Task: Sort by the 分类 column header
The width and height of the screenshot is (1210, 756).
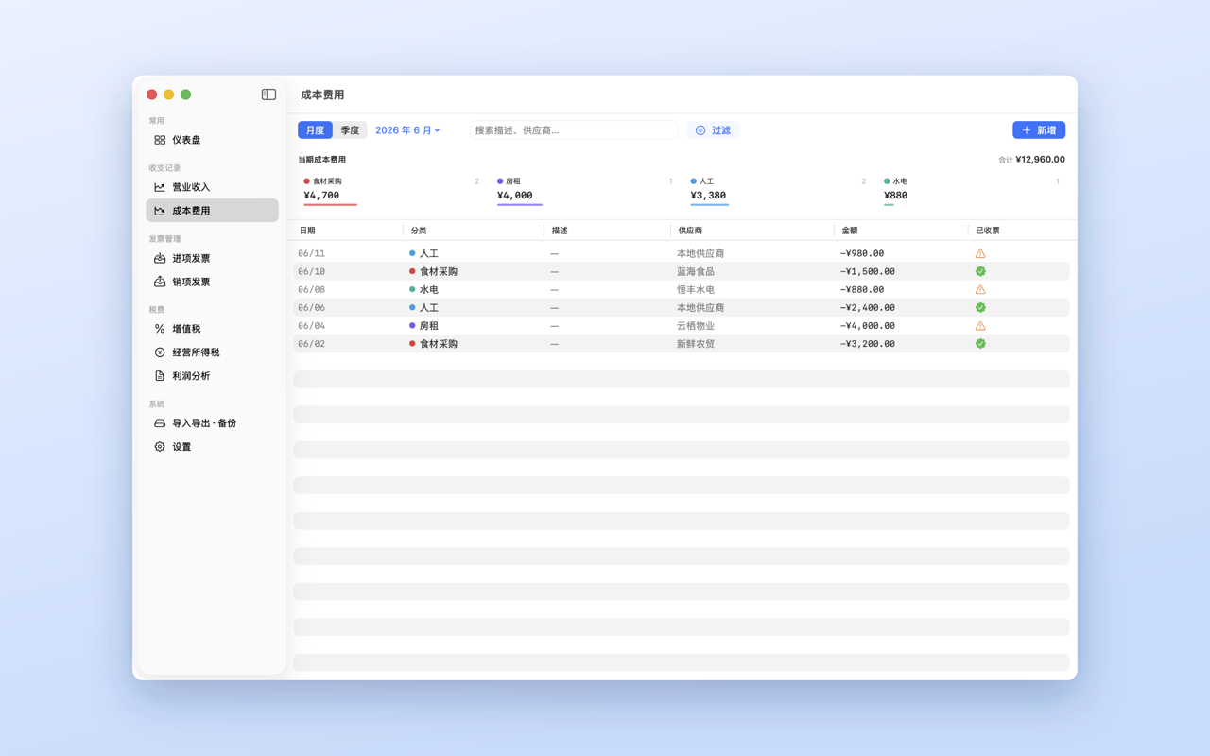Action: click(419, 231)
